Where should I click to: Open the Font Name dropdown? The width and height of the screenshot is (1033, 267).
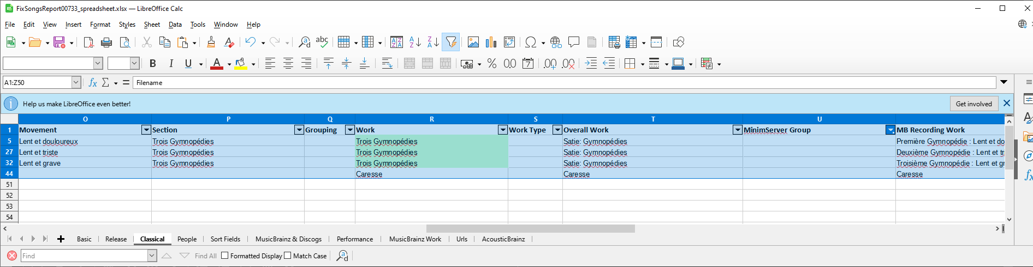[x=98, y=63]
